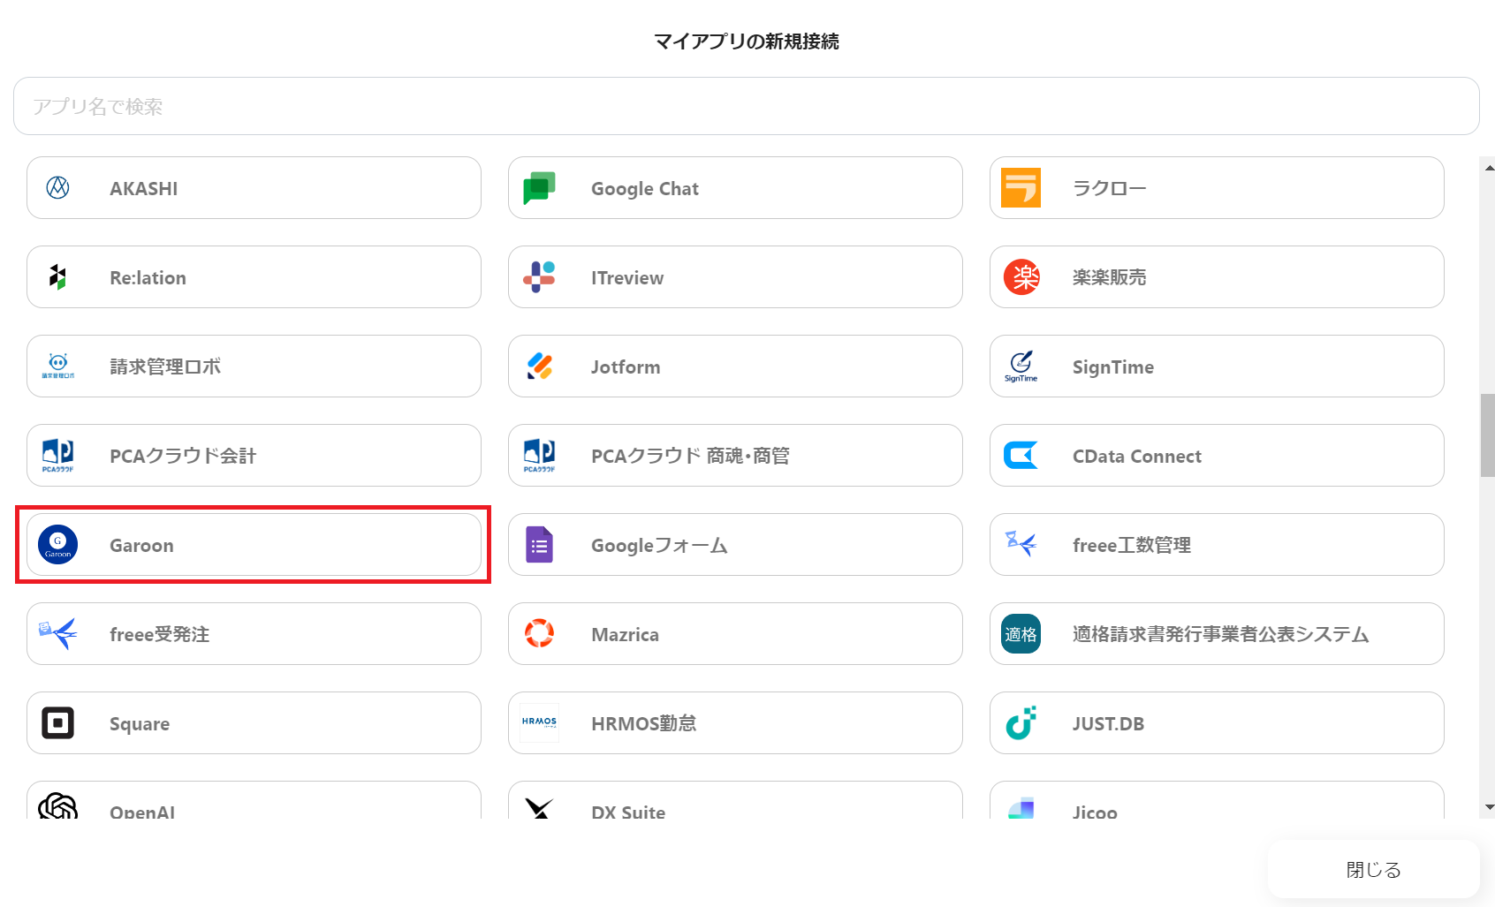The image size is (1495, 907).
Task: Open the Square app name
Action: 140,724
